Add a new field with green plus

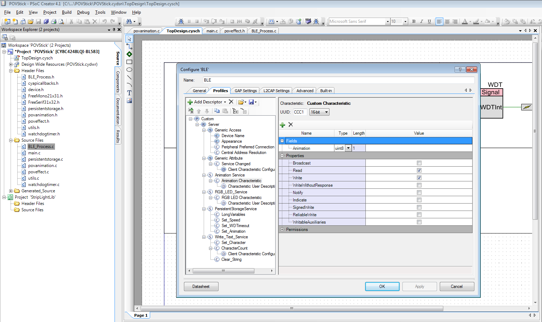pos(282,125)
